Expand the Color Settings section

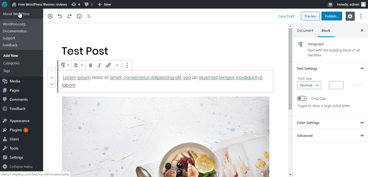point(330,123)
